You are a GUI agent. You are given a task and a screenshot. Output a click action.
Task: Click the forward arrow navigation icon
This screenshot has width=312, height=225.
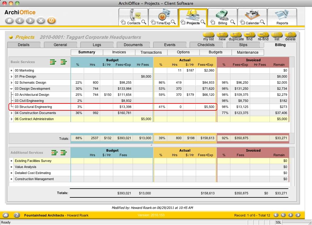[x=30, y=21]
